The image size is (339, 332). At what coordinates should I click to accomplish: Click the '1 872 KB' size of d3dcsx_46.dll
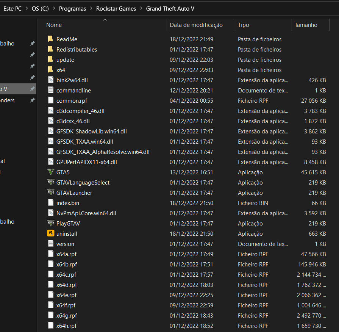coord(315,121)
